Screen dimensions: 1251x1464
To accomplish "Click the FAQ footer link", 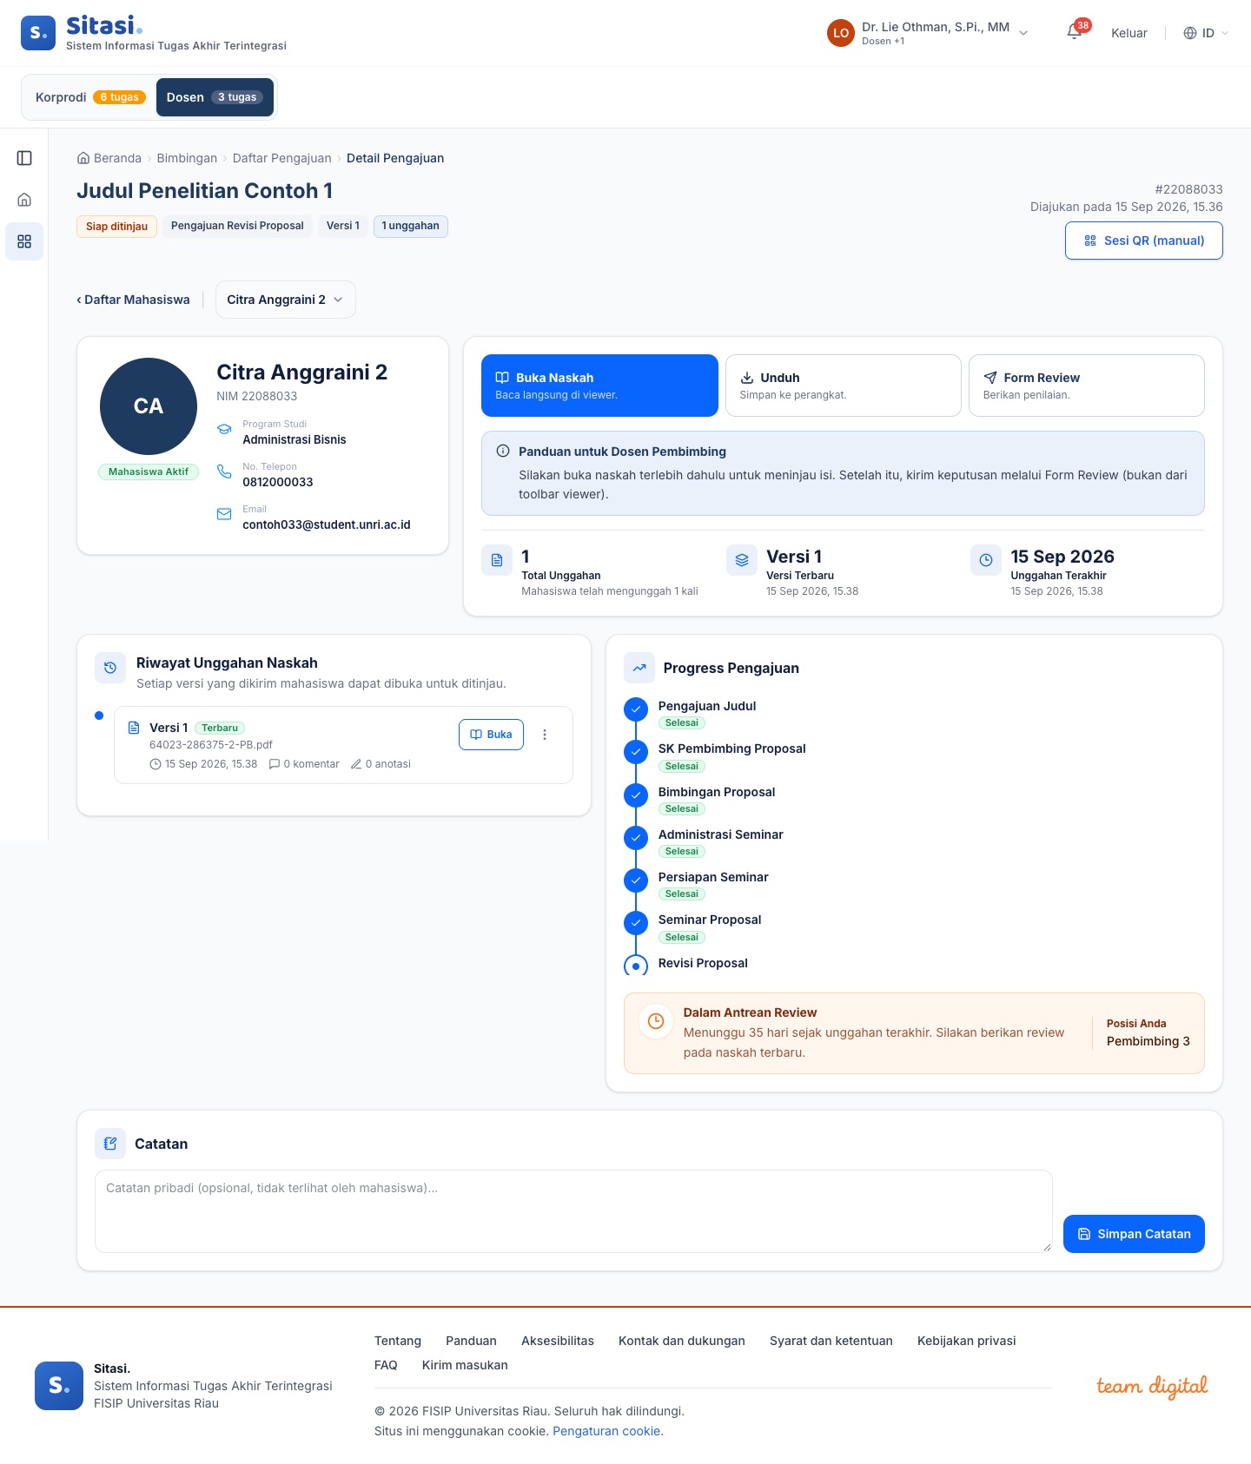I will pos(386,1365).
